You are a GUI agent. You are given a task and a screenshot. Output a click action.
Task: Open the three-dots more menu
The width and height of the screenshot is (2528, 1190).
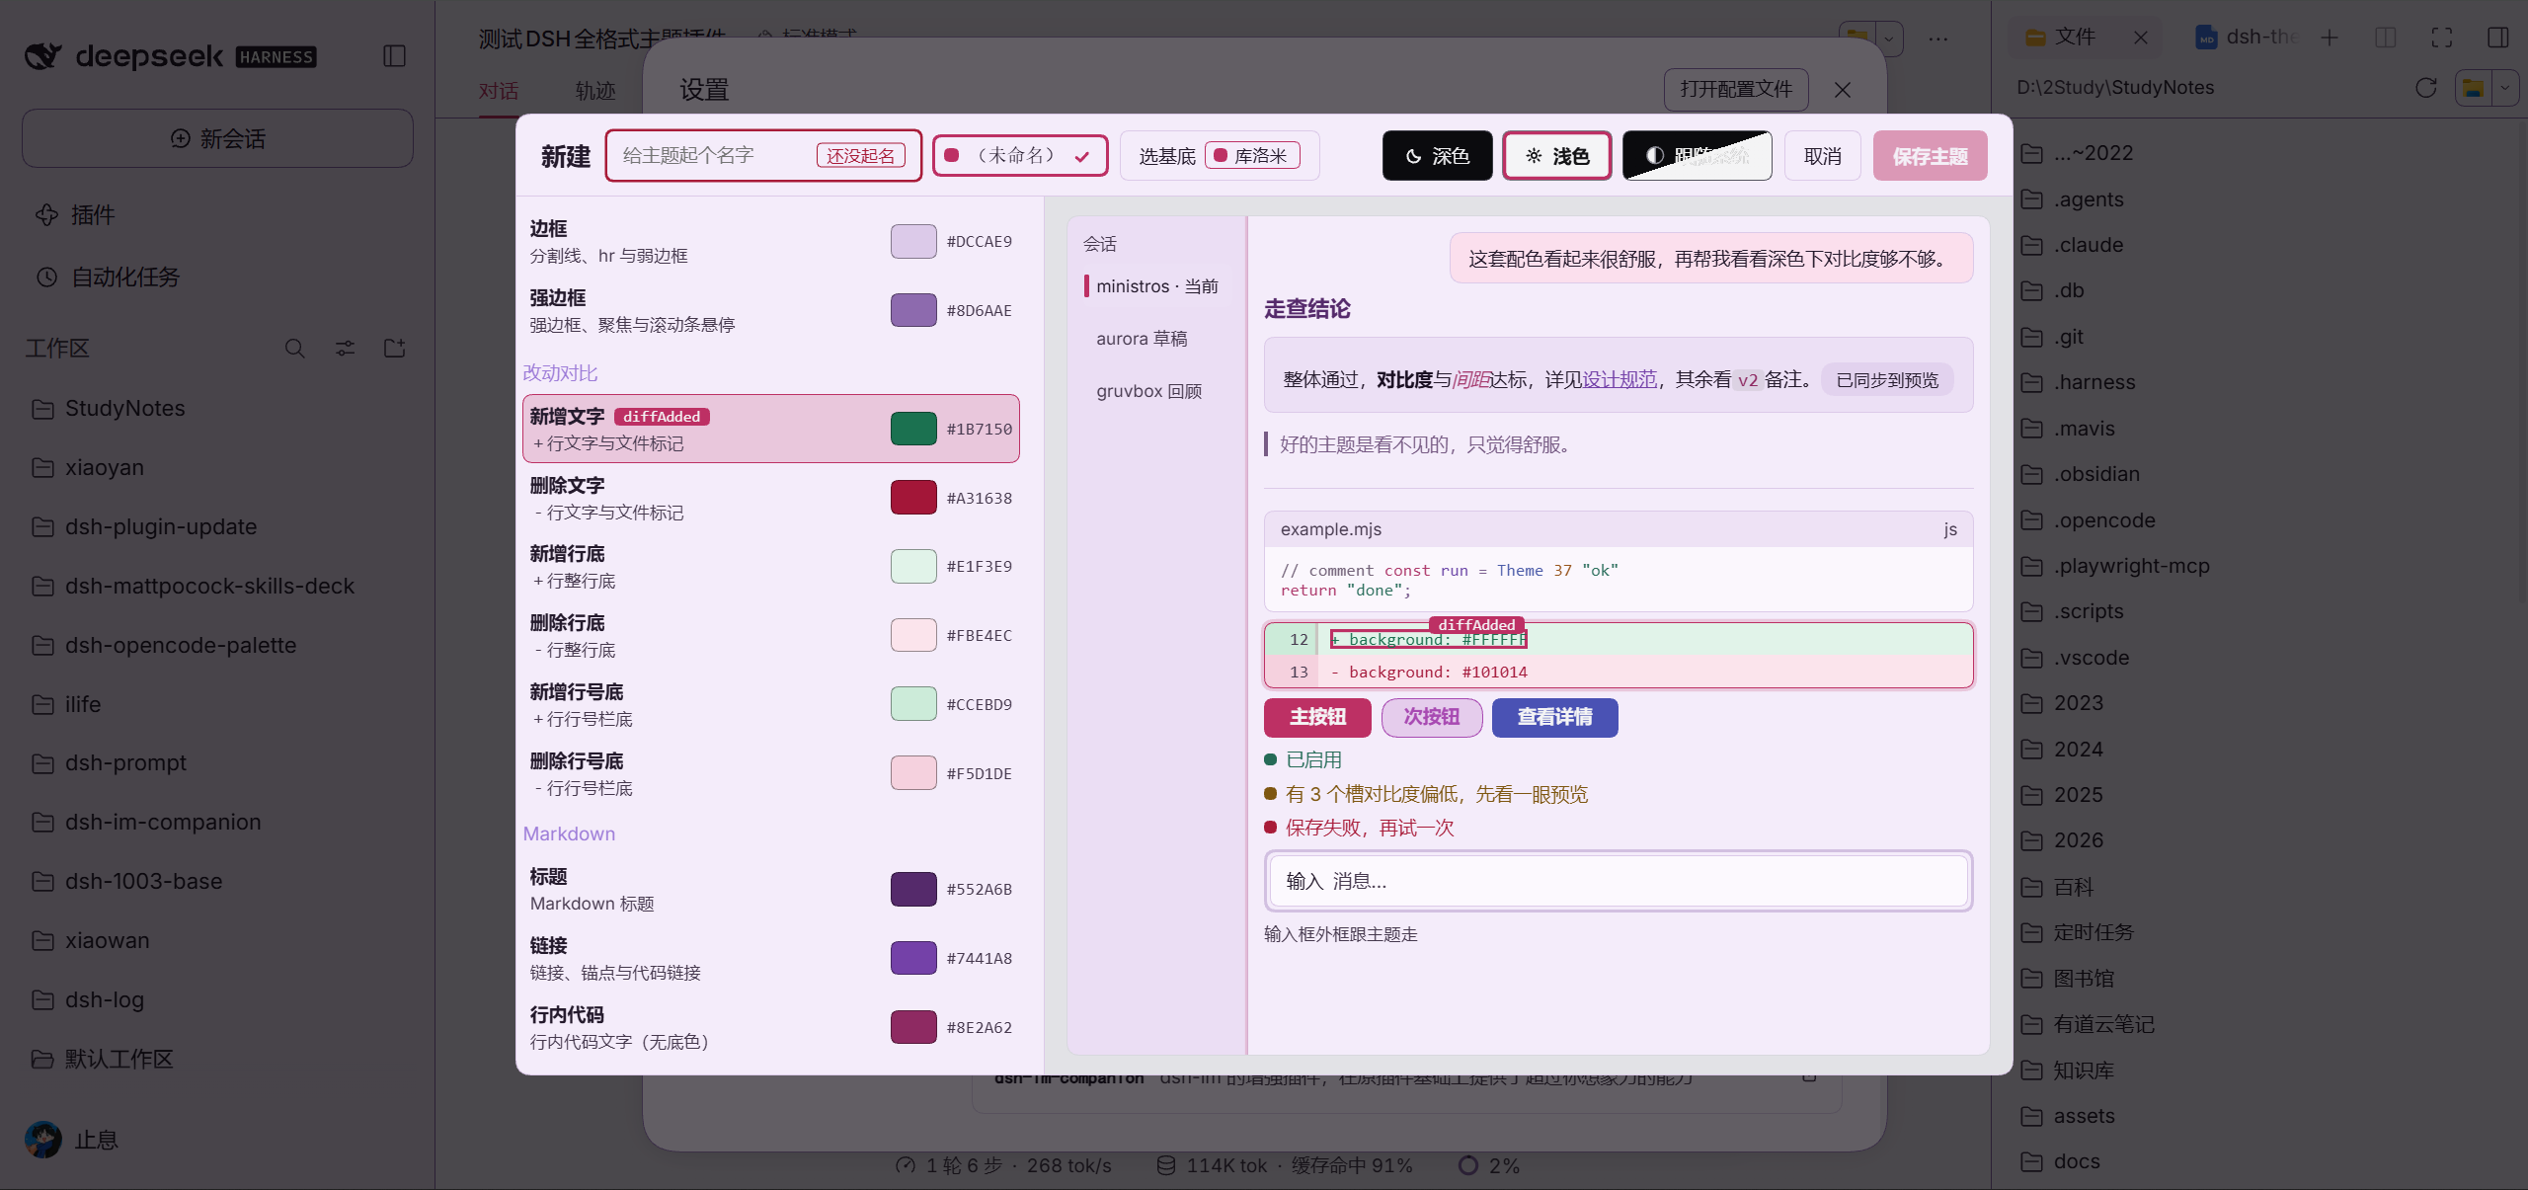coord(1938,39)
